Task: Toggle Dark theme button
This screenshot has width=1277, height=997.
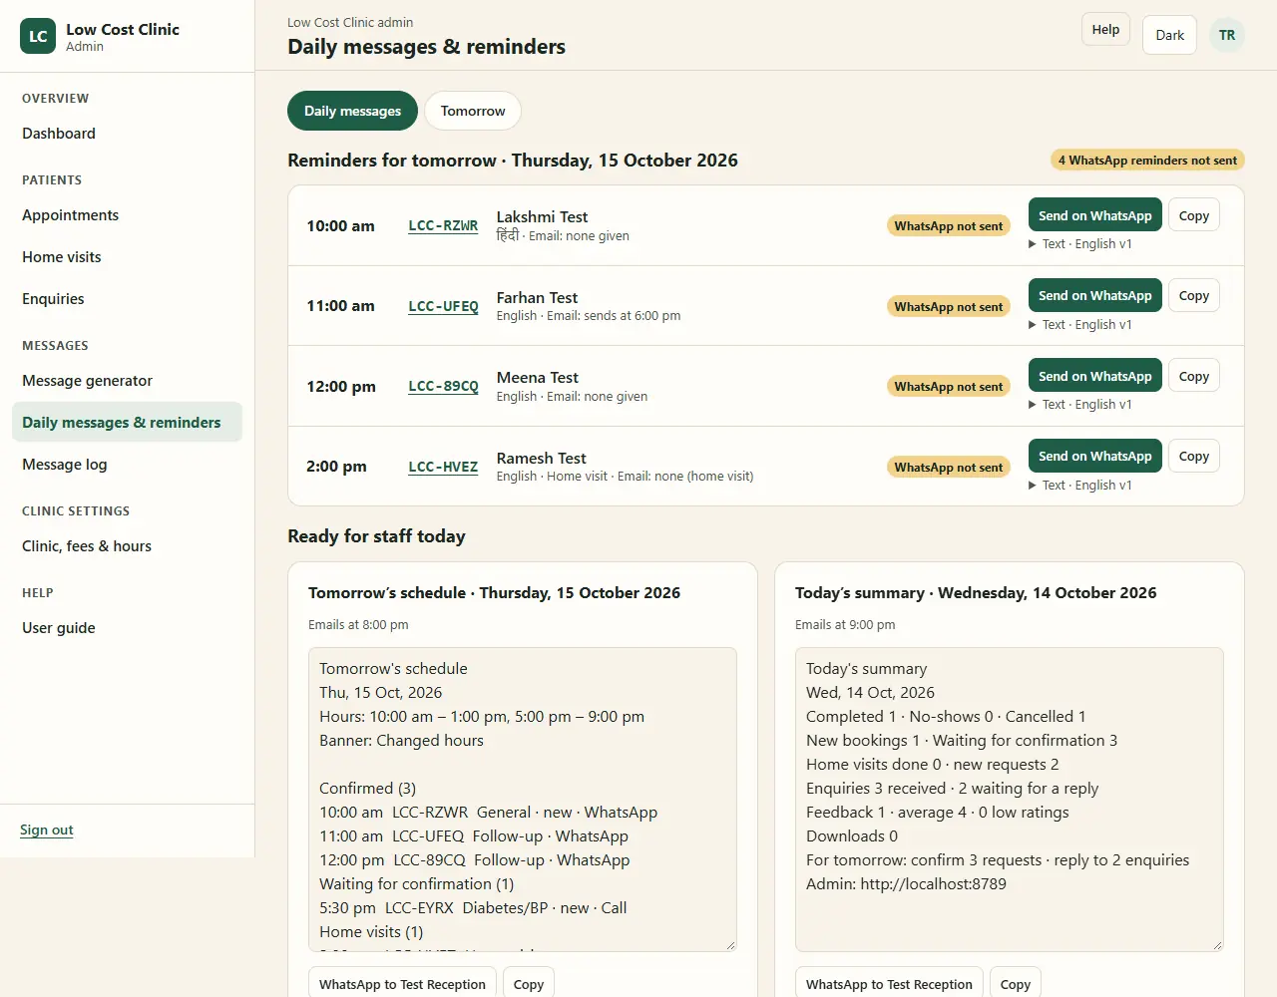Action: (1169, 35)
